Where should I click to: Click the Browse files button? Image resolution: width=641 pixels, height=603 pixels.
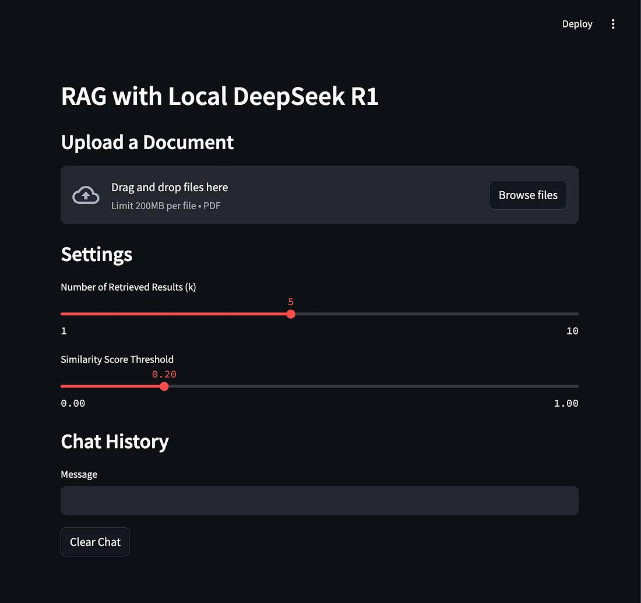click(528, 195)
